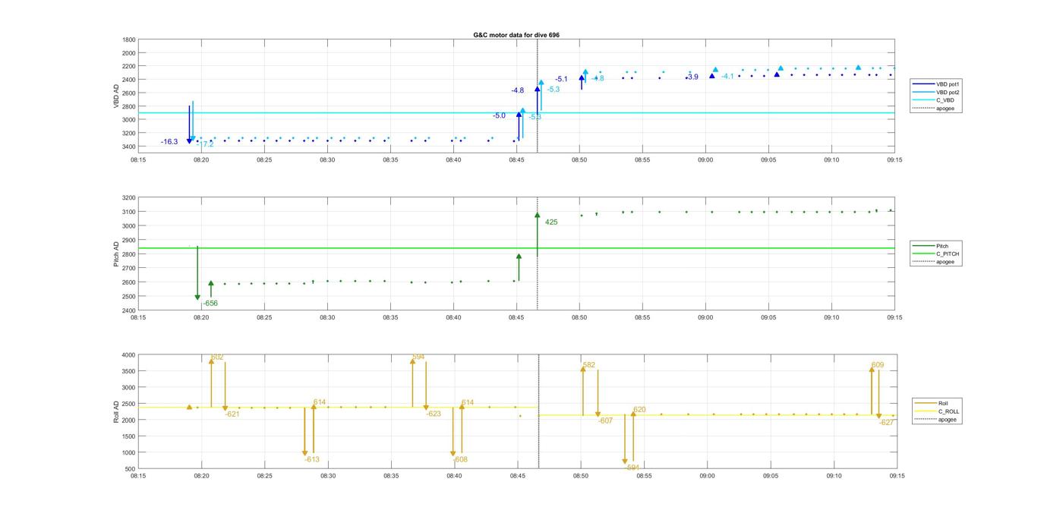Viewport: 1063px width, 526px height.
Task: Click the "-613" roll data label
Action: coord(312,460)
